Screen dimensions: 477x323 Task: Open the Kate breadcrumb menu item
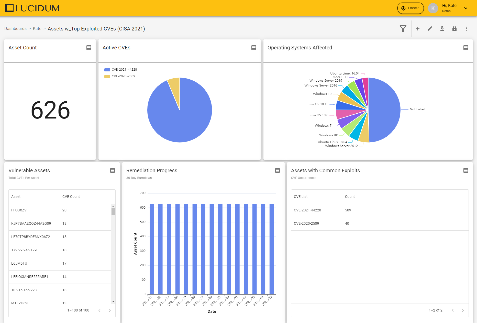click(37, 28)
